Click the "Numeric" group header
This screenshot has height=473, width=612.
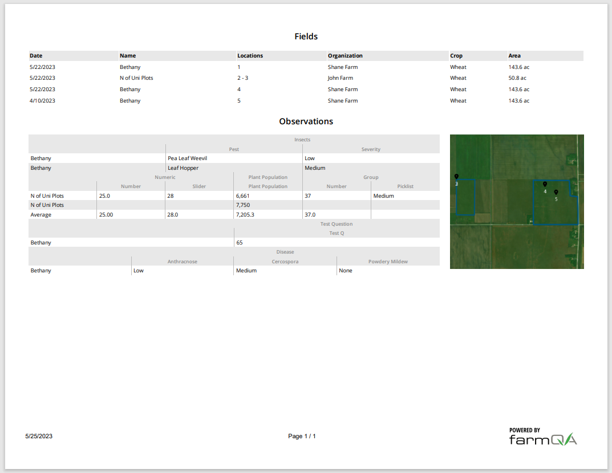point(165,177)
